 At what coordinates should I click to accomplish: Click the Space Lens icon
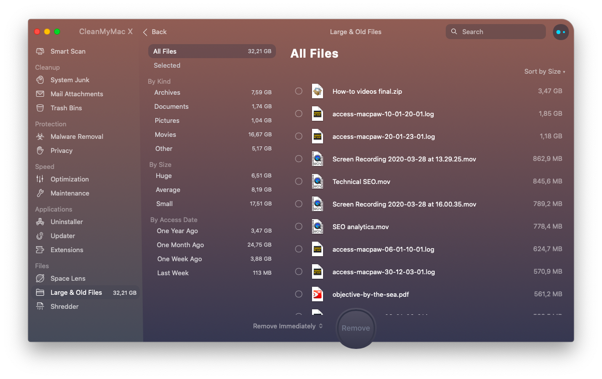[40, 278]
